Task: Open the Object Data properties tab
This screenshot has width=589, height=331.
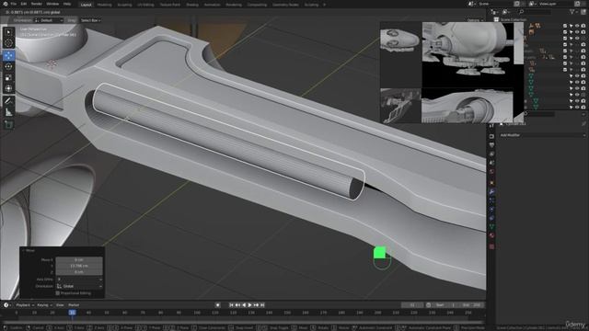Action: click(491, 227)
